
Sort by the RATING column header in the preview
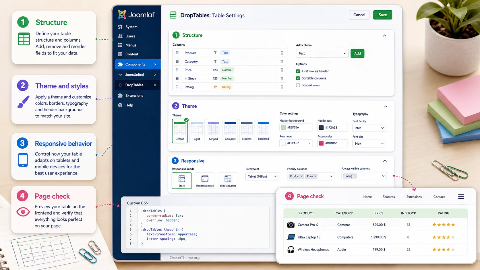click(x=444, y=213)
